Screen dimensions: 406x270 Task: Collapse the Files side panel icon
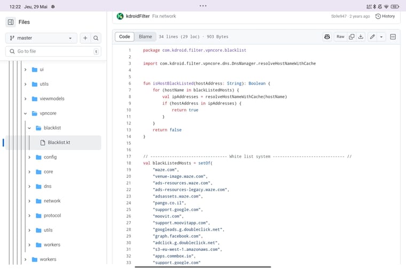click(11, 22)
